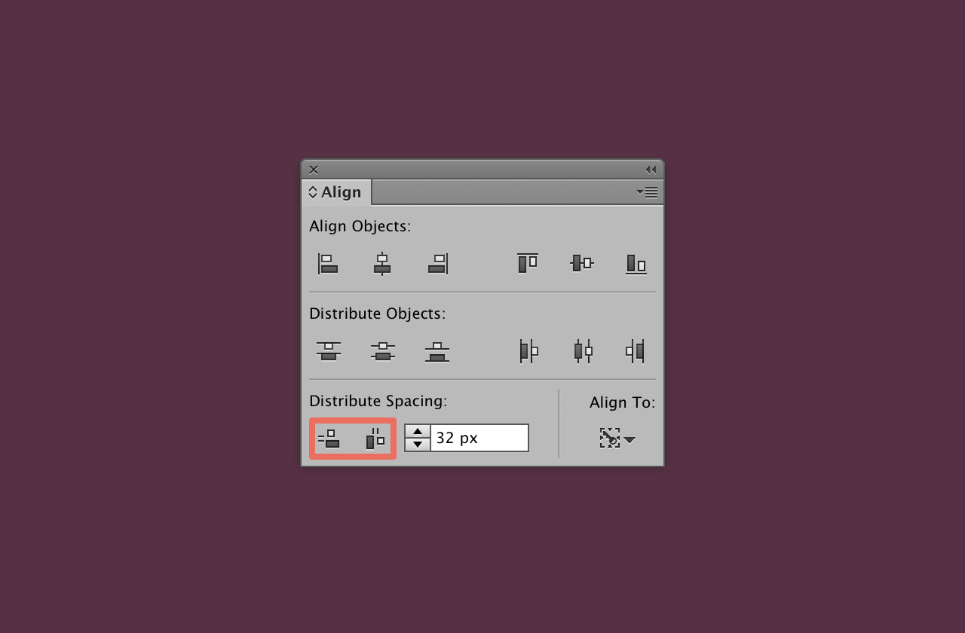Close the Align panel
Viewport: 965px width, 633px height.
tap(314, 170)
